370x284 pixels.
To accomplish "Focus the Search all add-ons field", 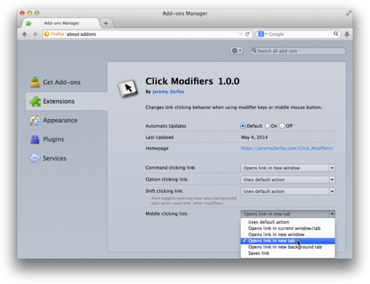I will pyautogui.click(x=298, y=51).
